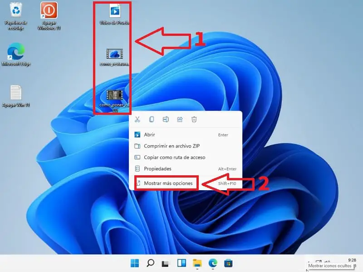
Task: Click the Rename icon in context menu
Action: [166, 119]
